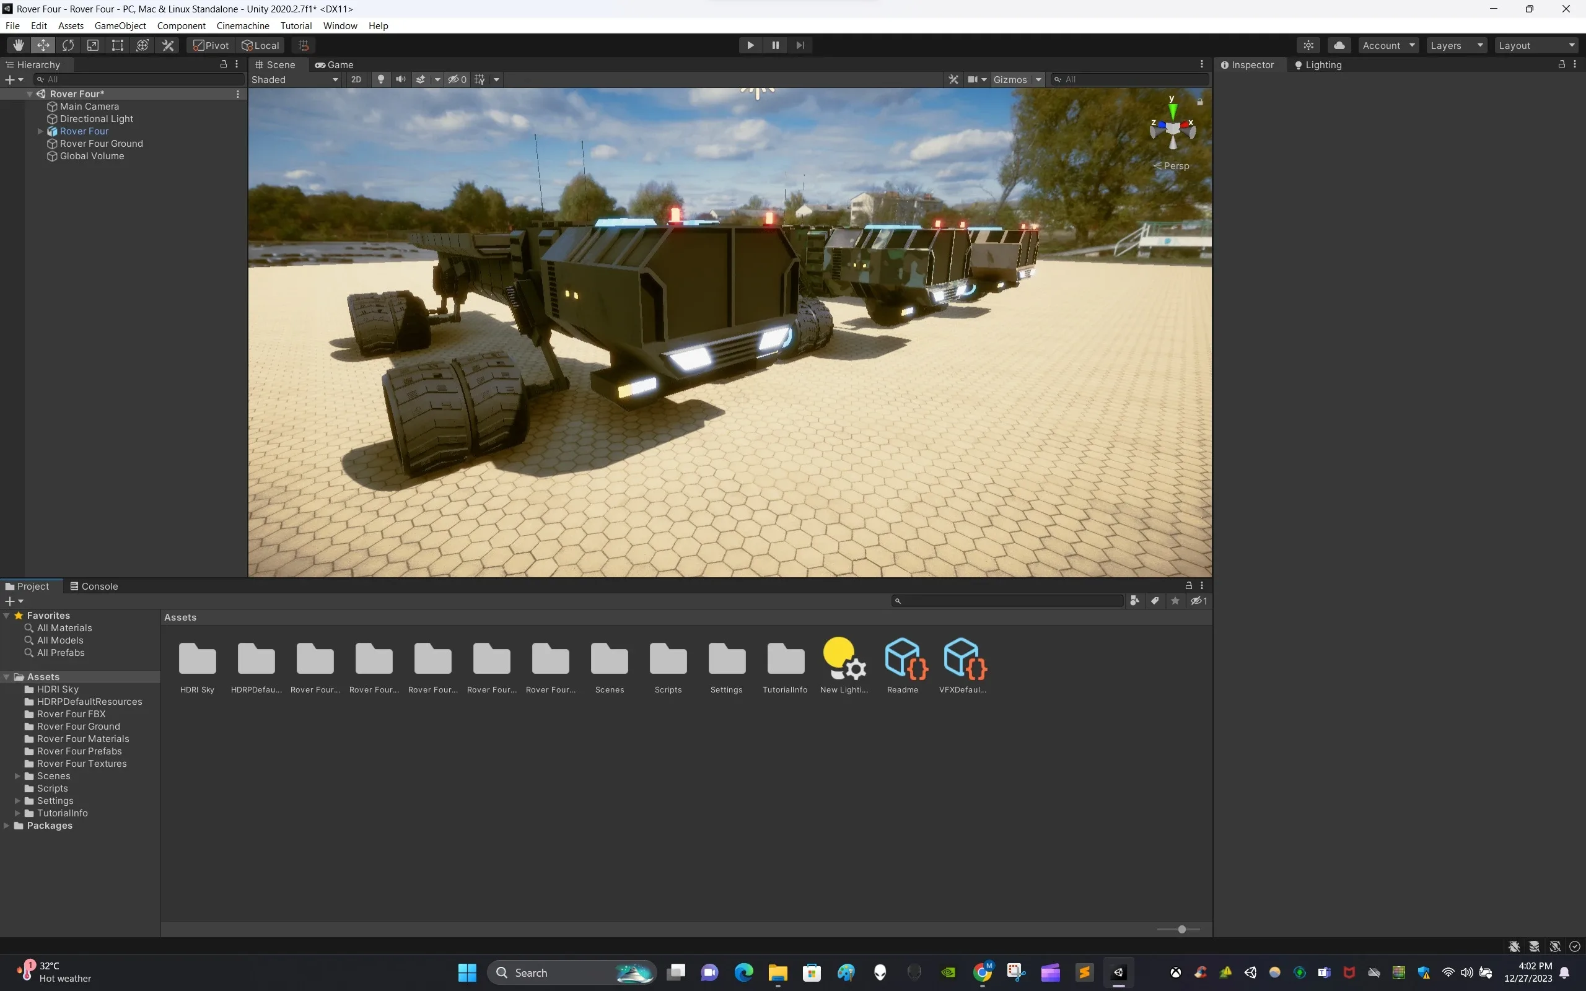The image size is (1586, 991).
Task: Open the GameObject menu
Action: point(120,25)
